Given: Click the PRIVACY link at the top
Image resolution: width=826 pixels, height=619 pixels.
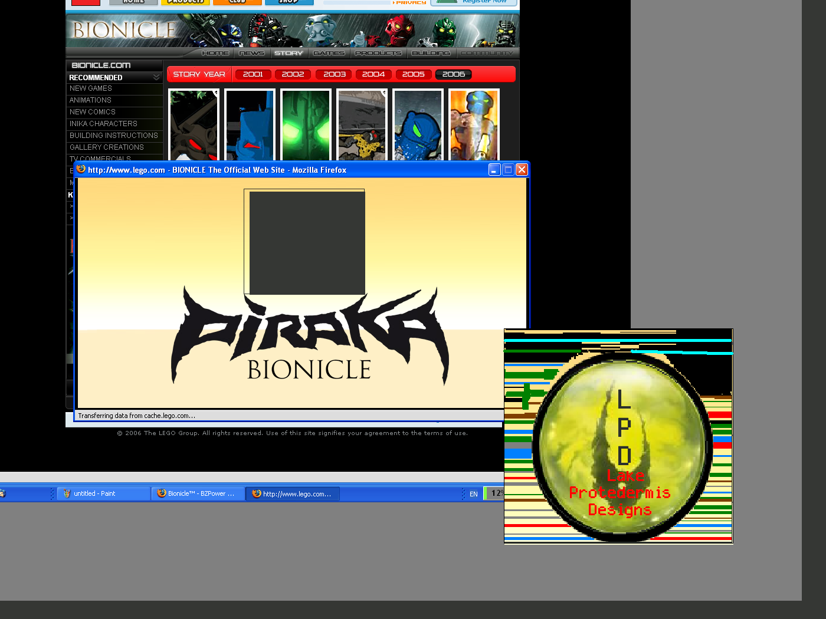Looking at the screenshot, I should click(x=411, y=2).
